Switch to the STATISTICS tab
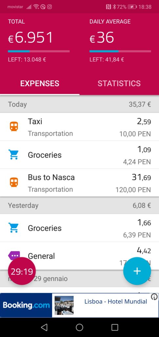Viewport: 159px width, 337px height. click(x=119, y=83)
